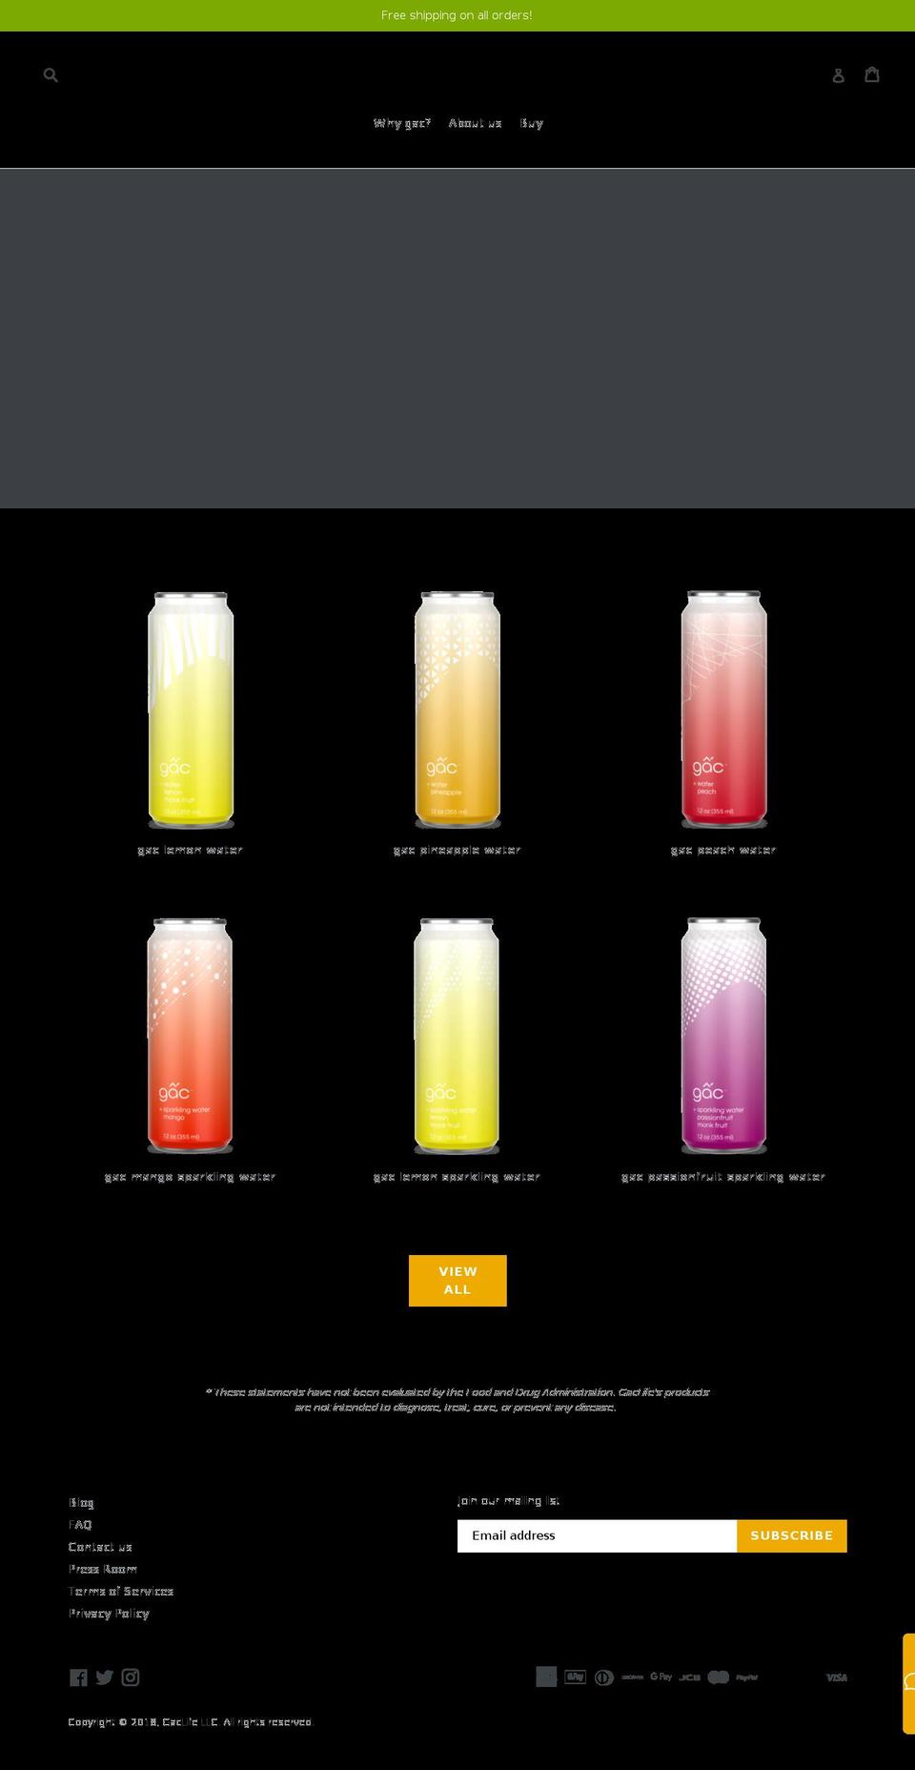The width and height of the screenshot is (915, 1770).
Task: Click the Discover payment icon
Action: (x=633, y=1677)
